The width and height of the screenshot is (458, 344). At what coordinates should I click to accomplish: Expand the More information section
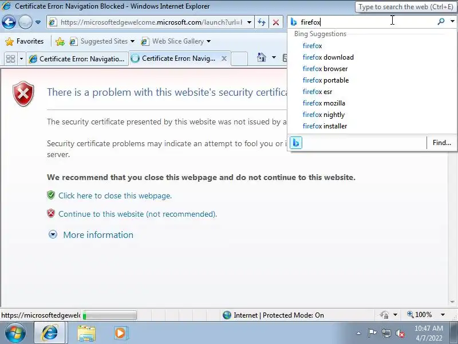pos(91,234)
